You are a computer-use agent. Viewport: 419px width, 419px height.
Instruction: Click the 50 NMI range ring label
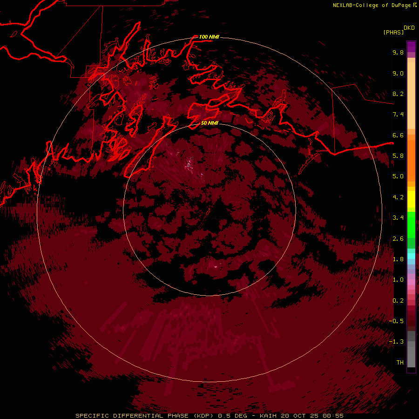pos(209,123)
